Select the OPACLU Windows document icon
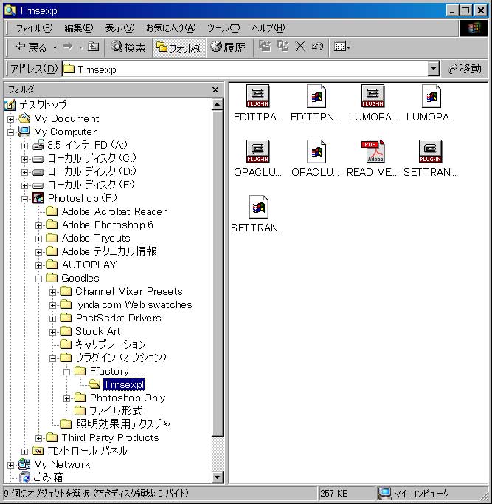The height and width of the screenshot is (504, 492). (316, 151)
